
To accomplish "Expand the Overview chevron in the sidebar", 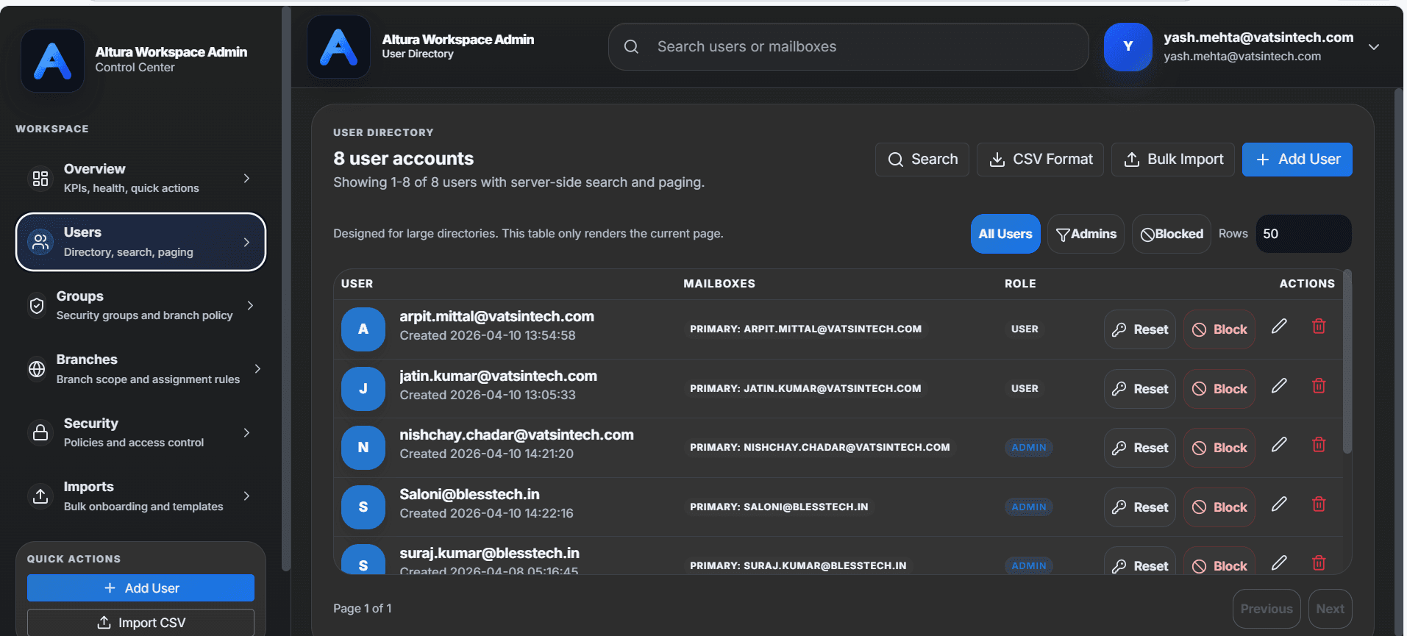I will click(246, 179).
